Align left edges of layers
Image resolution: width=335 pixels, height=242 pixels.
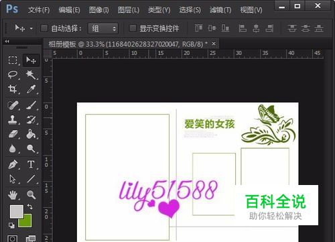click(x=243, y=28)
